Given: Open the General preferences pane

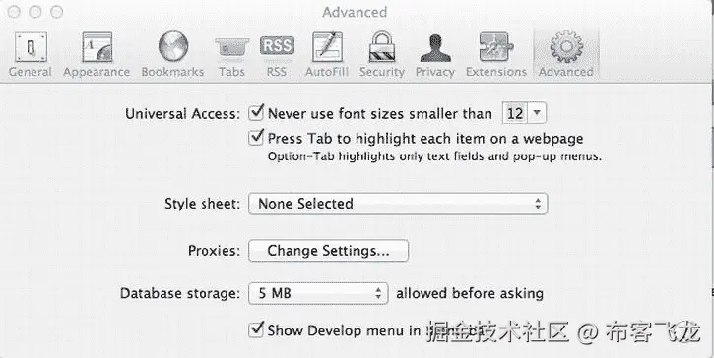Looking at the screenshot, I should pyautogui.click(x=31, y=54).
